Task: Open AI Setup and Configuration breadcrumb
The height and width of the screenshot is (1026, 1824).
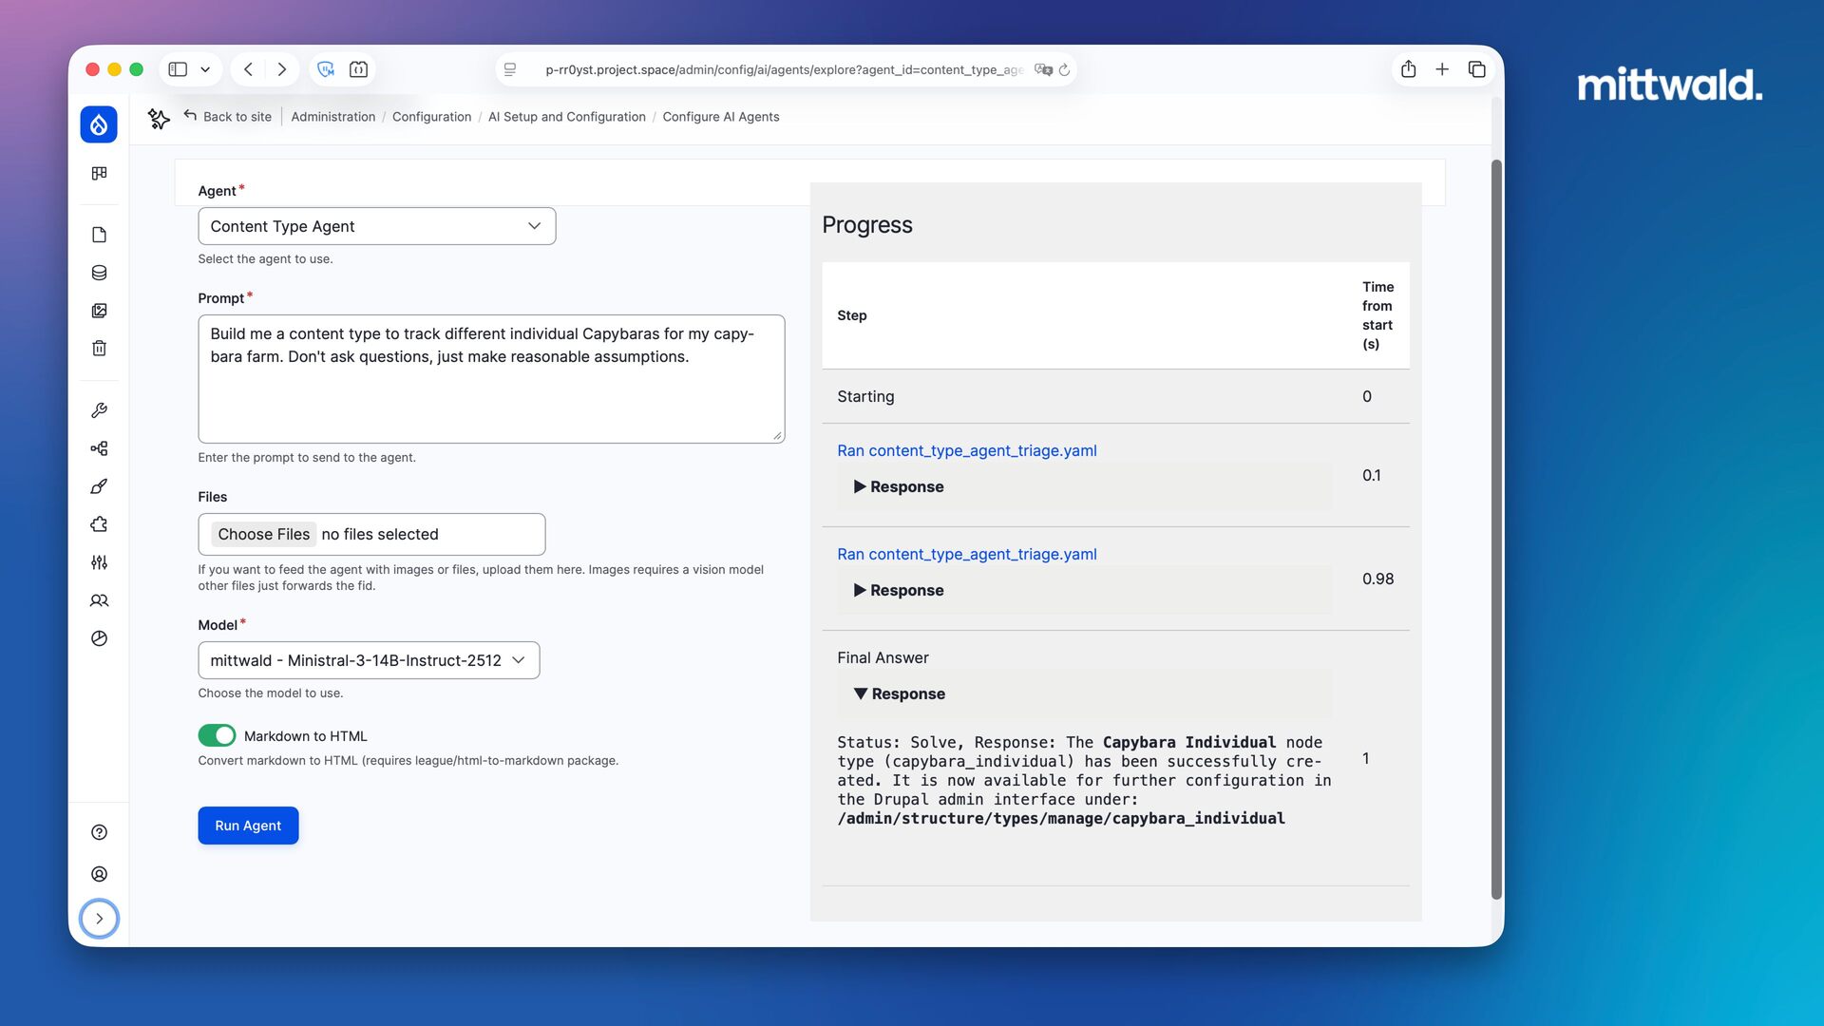Action: 566,117
